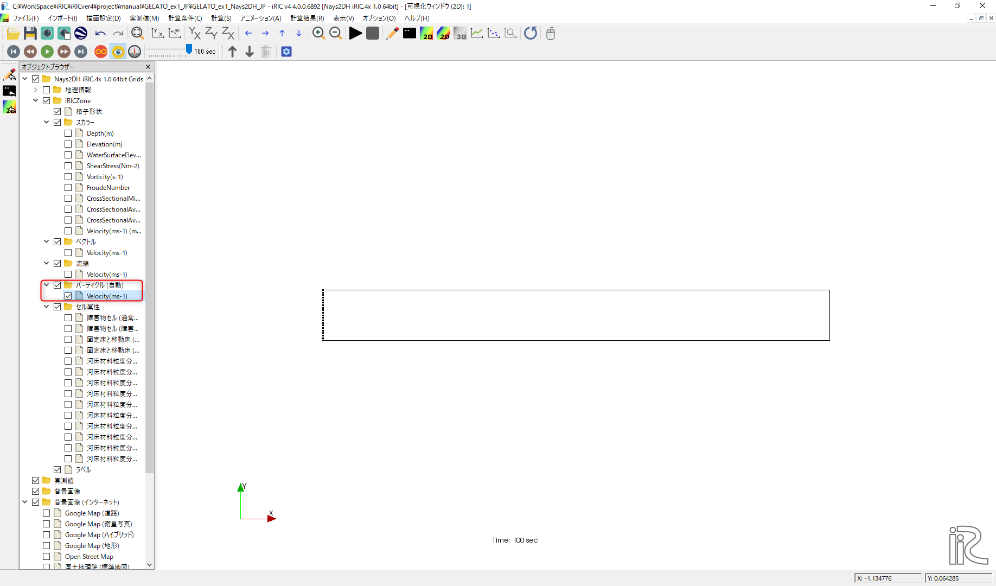The width and height of the screenshot is (996, 586).
Task: Collapse 背景画像 (インターネット) node
Action: (x=25, y=502)
